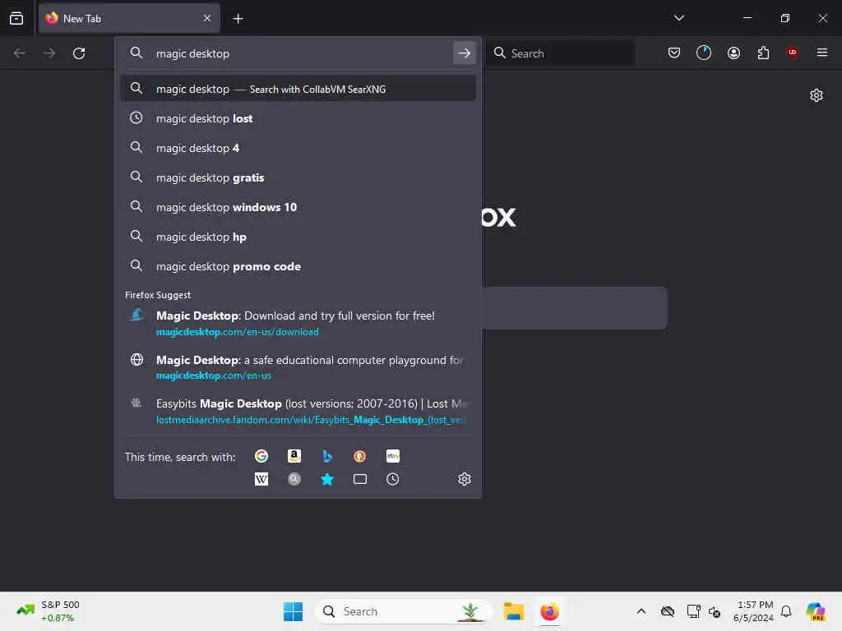Screen dimensions: 842x631
Task: Show hidden system tray icons
Action: tap(641, 611)
